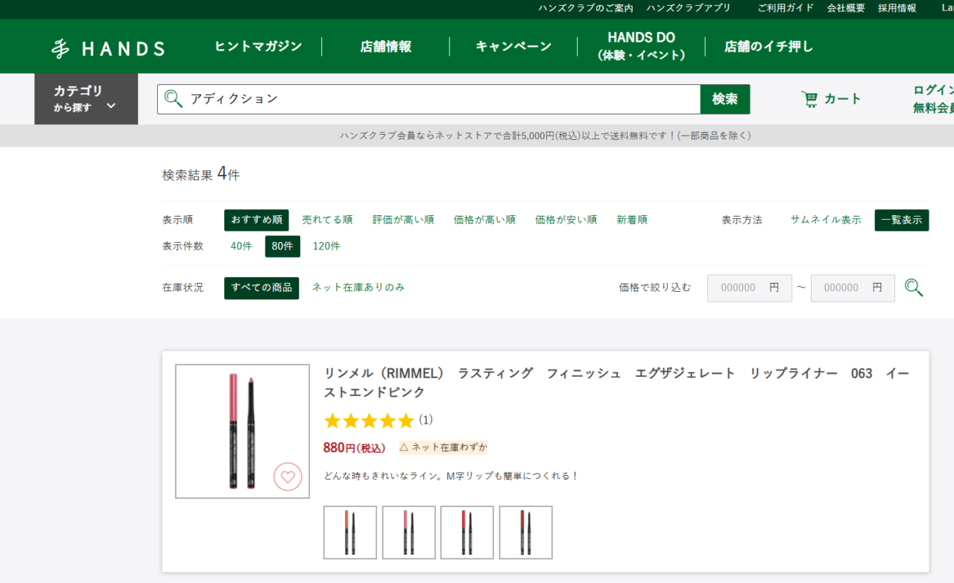Click the どんな時もきれいなライン description text
The width and height of the screenshot is (954, 583).
coord(452,476)
